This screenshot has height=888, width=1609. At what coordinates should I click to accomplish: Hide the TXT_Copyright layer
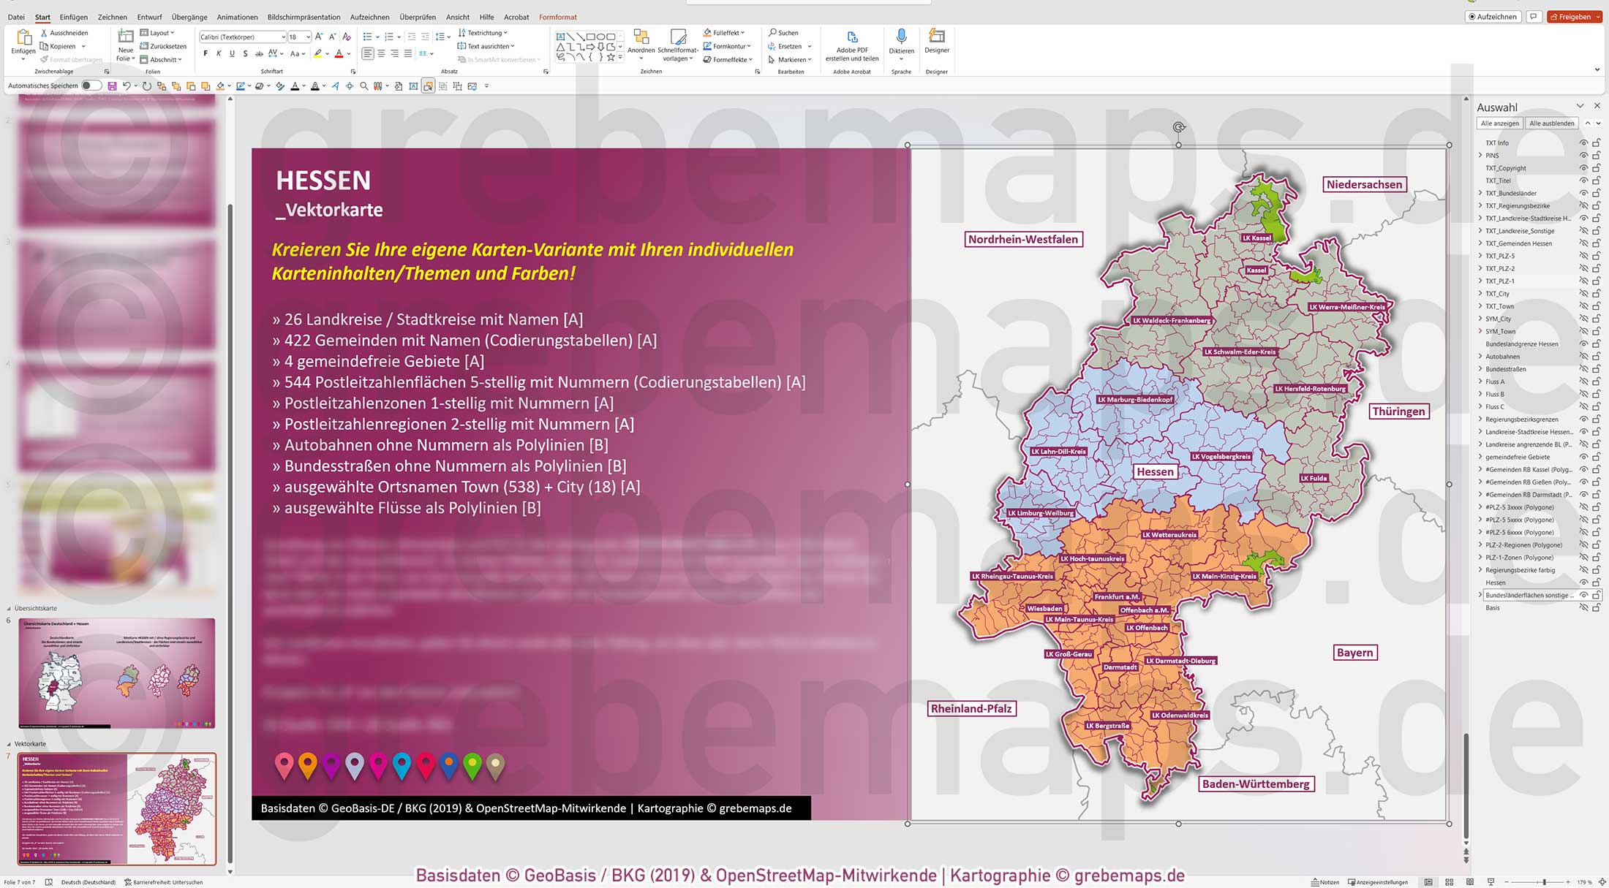(1584, 168)
